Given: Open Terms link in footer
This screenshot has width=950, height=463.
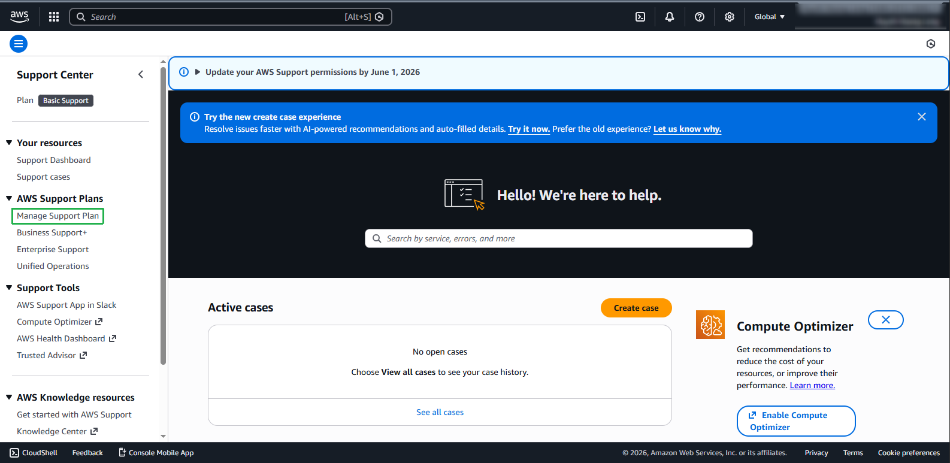Looking at the screenshot, I should (x=853, y=453).
